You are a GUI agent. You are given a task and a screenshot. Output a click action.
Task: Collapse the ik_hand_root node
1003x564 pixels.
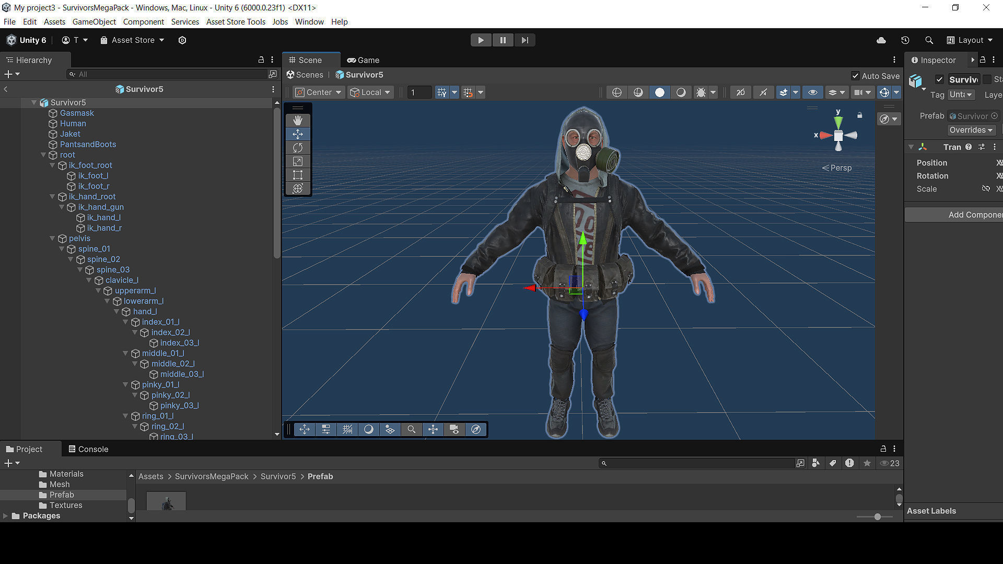[x=52, y=197]
